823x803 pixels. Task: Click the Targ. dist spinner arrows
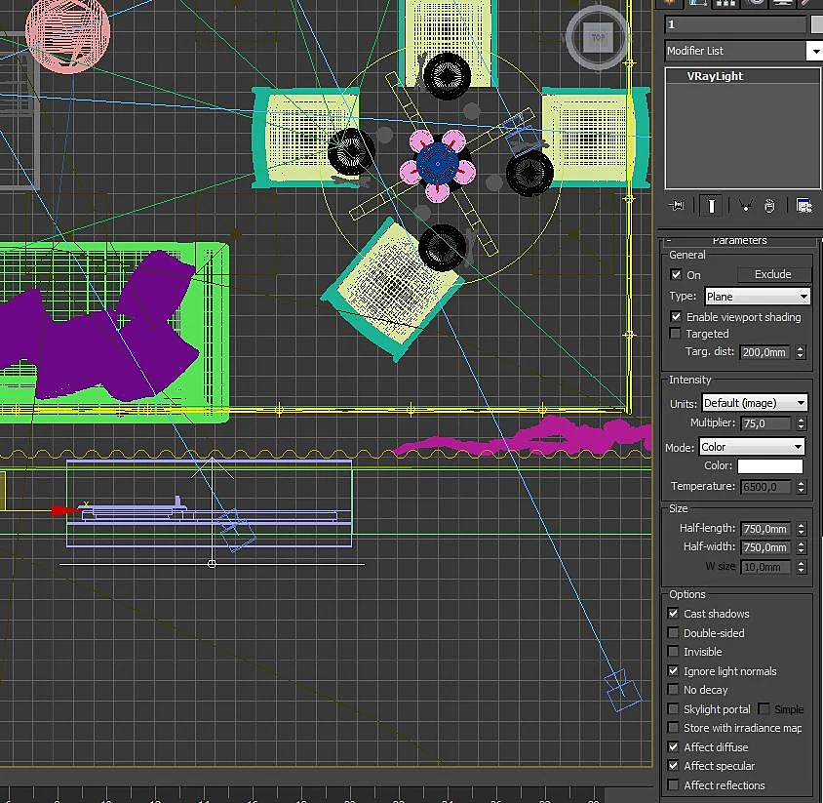pos(801,352)
